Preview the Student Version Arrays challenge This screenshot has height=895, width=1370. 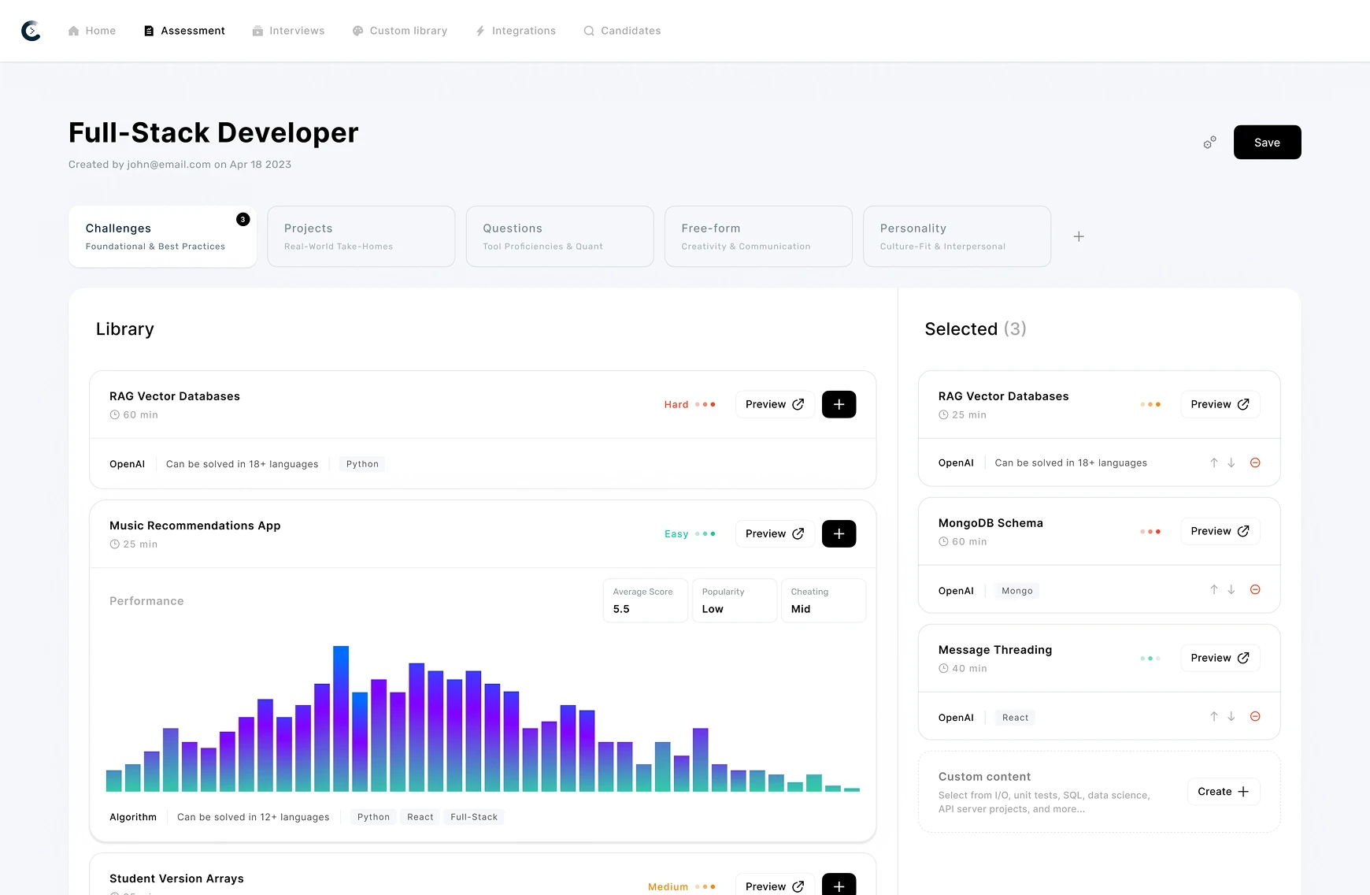pos(774,886)
